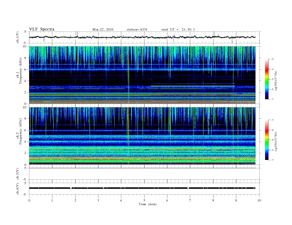This screenshot has height=225, width=292.
Task: Click the "ch.3(V)" axis label
Action: coord(18,174)
